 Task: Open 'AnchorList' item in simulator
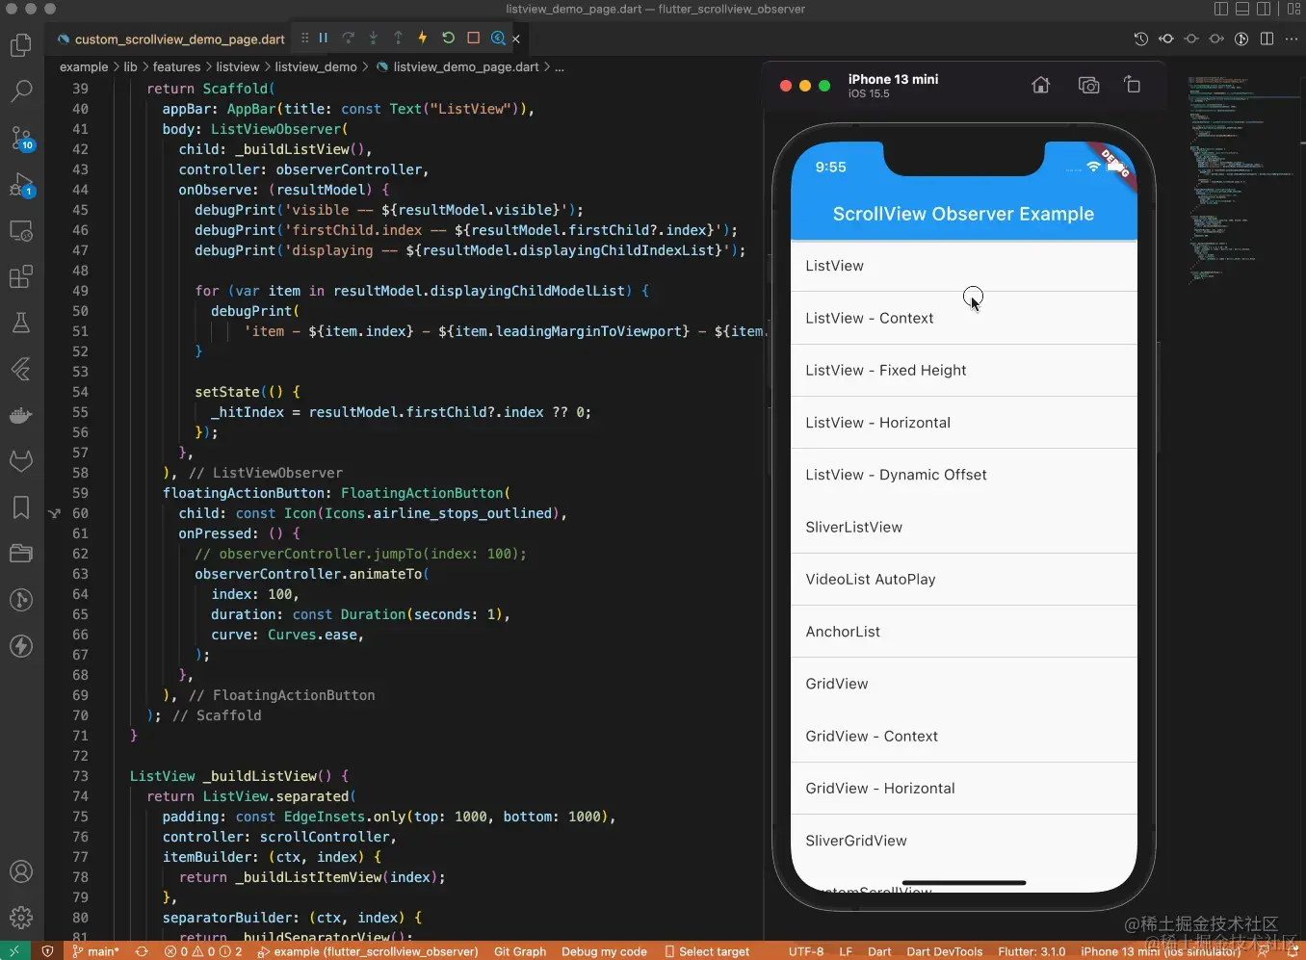(x=963, y=632)
